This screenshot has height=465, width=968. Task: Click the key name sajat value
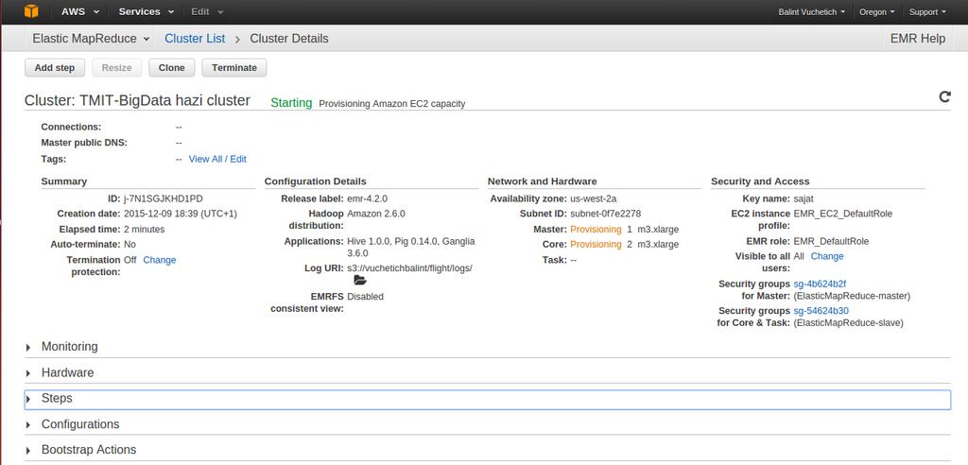(804, 198)
